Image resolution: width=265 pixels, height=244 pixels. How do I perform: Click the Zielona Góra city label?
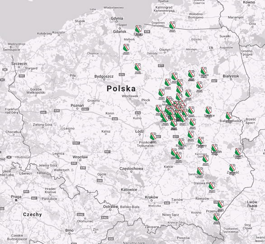tap(42, 125)
